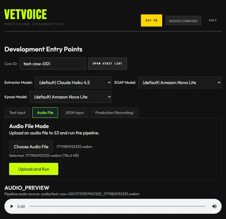Click the 'Audio File Mode' heading
This screenshot has height=219, width=226.
click(29, 126)
